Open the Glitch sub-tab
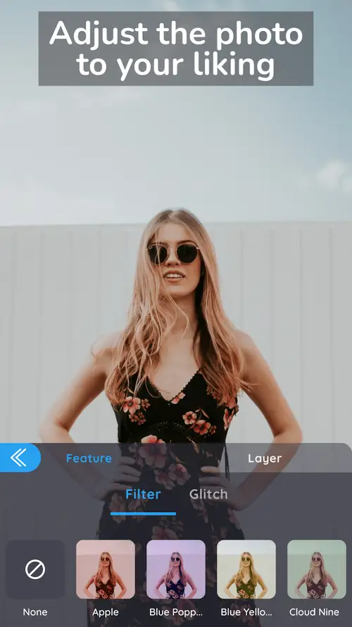Image resolution: width=352 pixels, height=627 pixels. pyautogui.click(x=208, y=494)
